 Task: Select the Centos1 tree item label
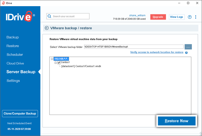(65, 62)
